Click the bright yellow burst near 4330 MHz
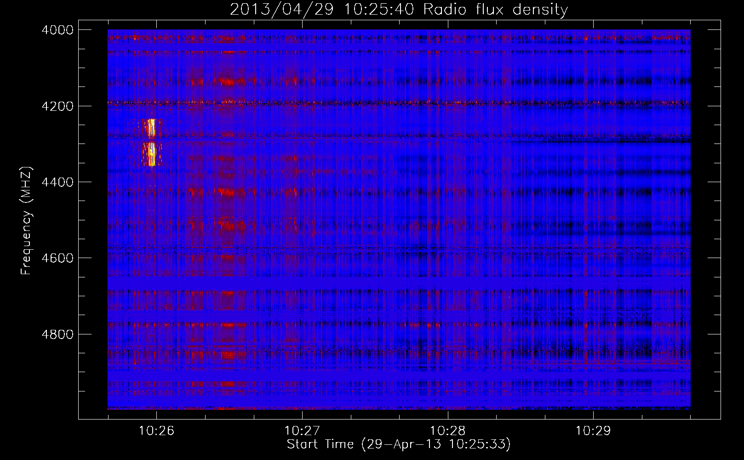Viewport: 744px width, 460px height. [152, 154]
